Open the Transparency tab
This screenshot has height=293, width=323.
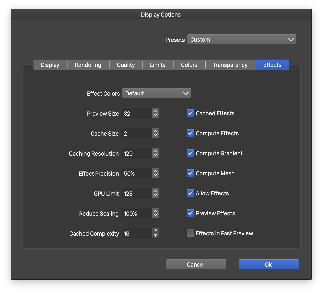pyautogui.click(x=230, y=65)
